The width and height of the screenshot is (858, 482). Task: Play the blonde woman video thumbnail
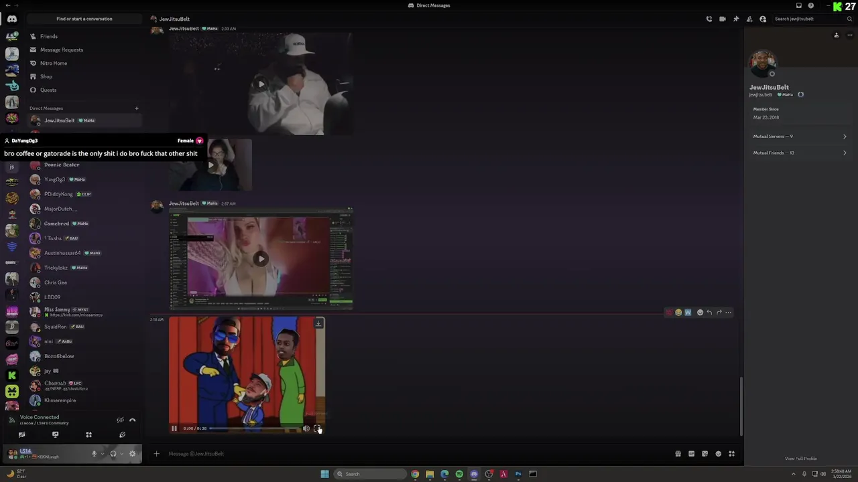[261, 259]
